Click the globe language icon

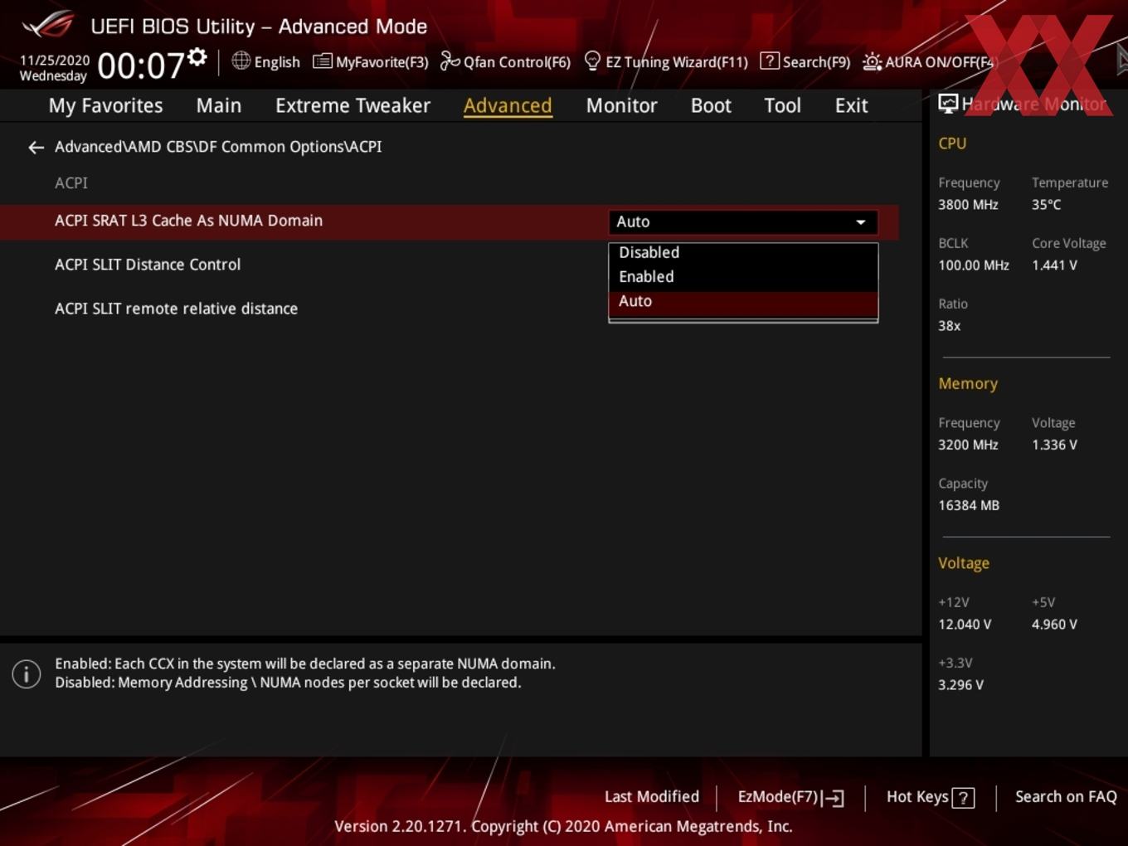241,61
